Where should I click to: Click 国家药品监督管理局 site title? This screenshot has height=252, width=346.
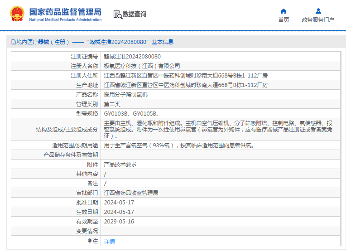click(65, 12)
